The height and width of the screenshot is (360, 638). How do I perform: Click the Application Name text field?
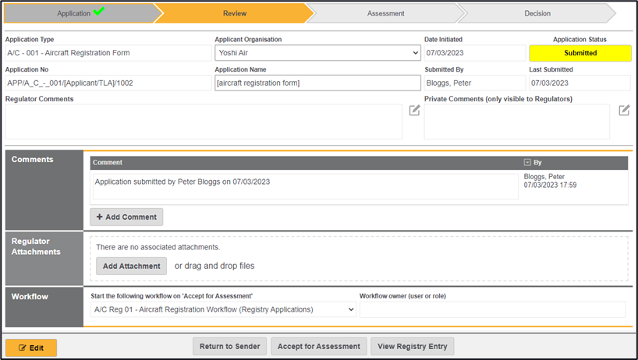(317, 83)
